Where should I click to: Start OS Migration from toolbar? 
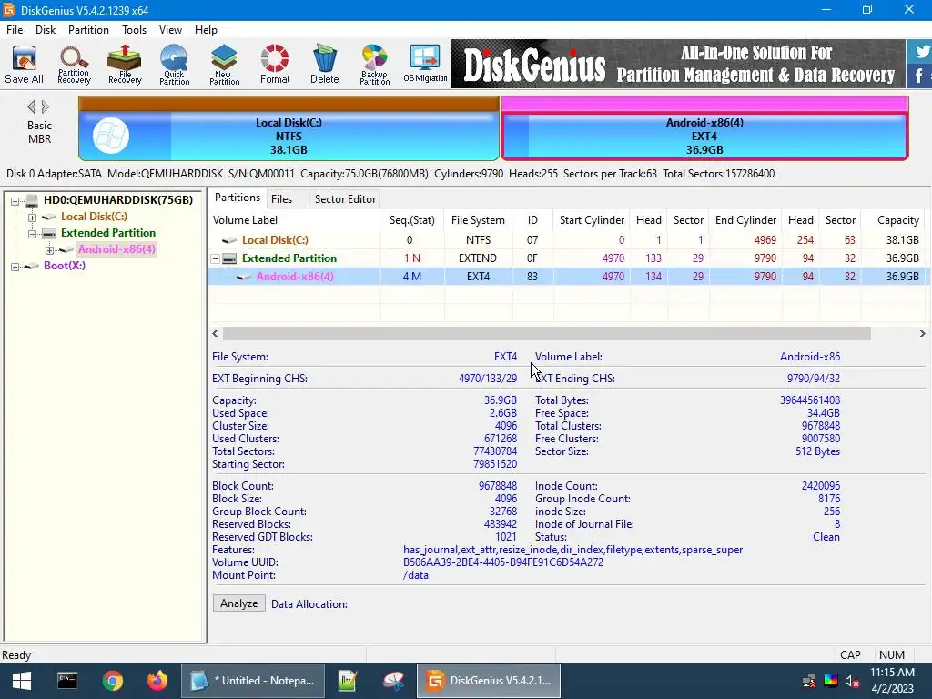coord(425,65)
